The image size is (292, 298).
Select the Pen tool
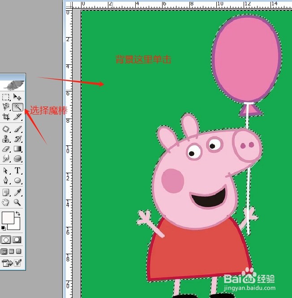pos(6,180)
